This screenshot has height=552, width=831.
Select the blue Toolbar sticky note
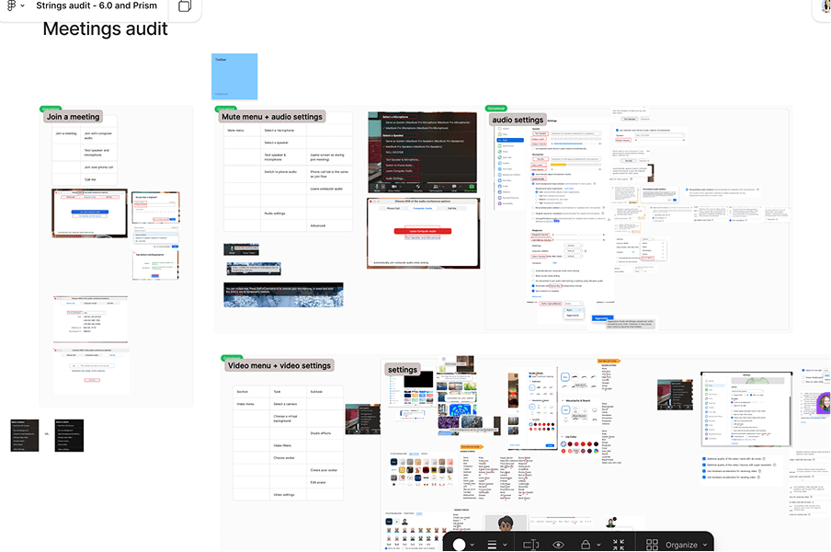pyautogui.click(x=233, y=75)
